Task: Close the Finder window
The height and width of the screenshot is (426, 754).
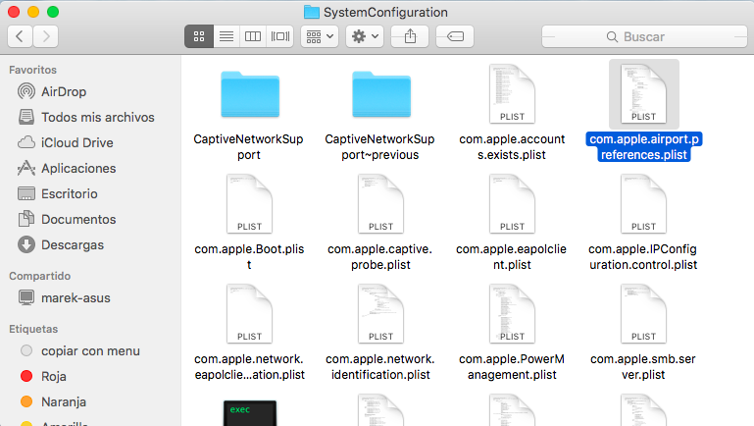Action: coord(14,12)
